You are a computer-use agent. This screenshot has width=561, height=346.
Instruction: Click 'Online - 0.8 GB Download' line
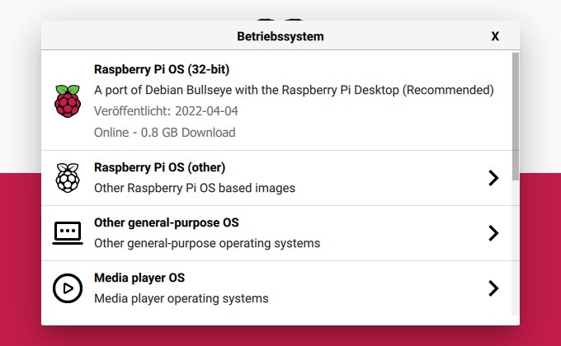pyautogui.click(x=164, y=133)
